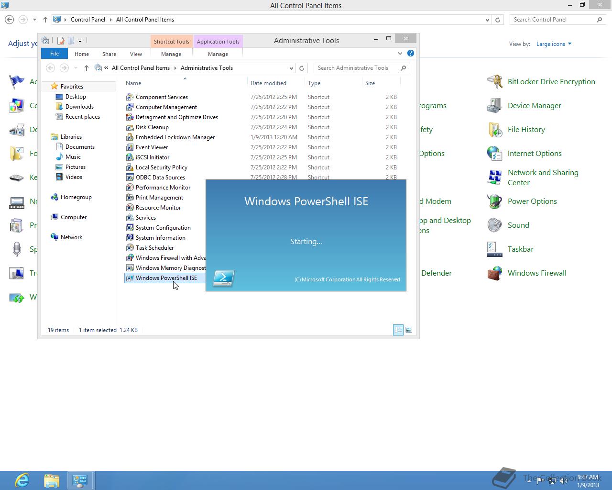Screen dimensions: 612x490
Task: Sort by the Date modified column header
Action: (276, 83)
